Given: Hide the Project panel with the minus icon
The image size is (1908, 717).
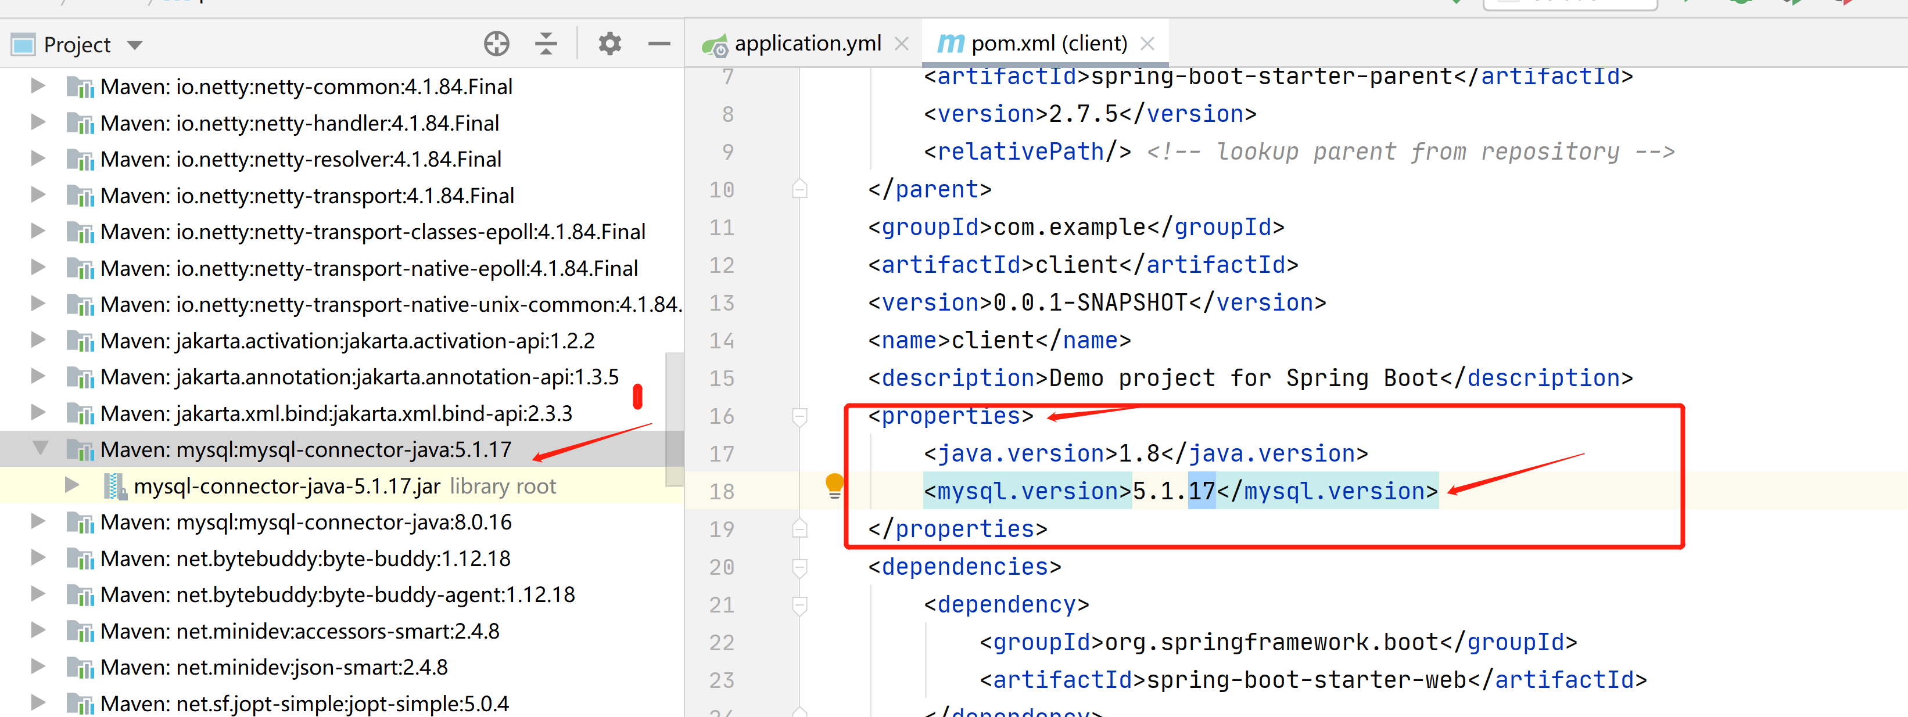Looking at the screenshot, I should pos(658,44).
